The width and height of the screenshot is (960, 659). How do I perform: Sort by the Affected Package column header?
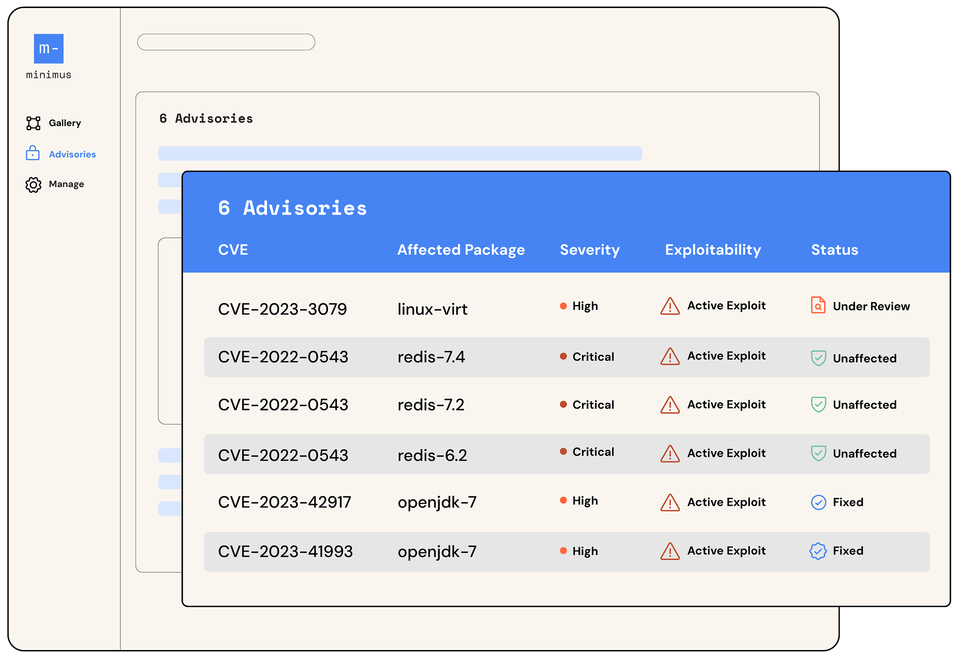[x=461, y=250]
